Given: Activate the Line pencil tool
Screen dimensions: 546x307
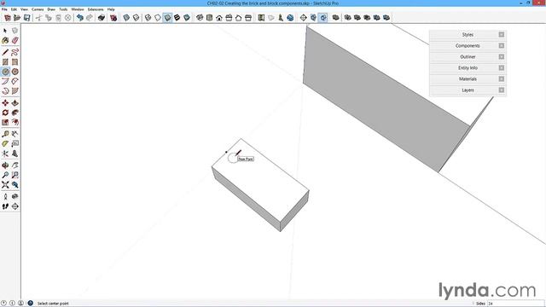Looking at the screenshot, I should click(5, 52).
